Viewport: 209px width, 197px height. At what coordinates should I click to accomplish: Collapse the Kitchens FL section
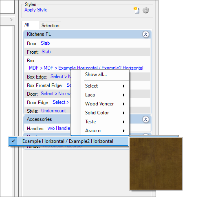click(x=146, y=34)
